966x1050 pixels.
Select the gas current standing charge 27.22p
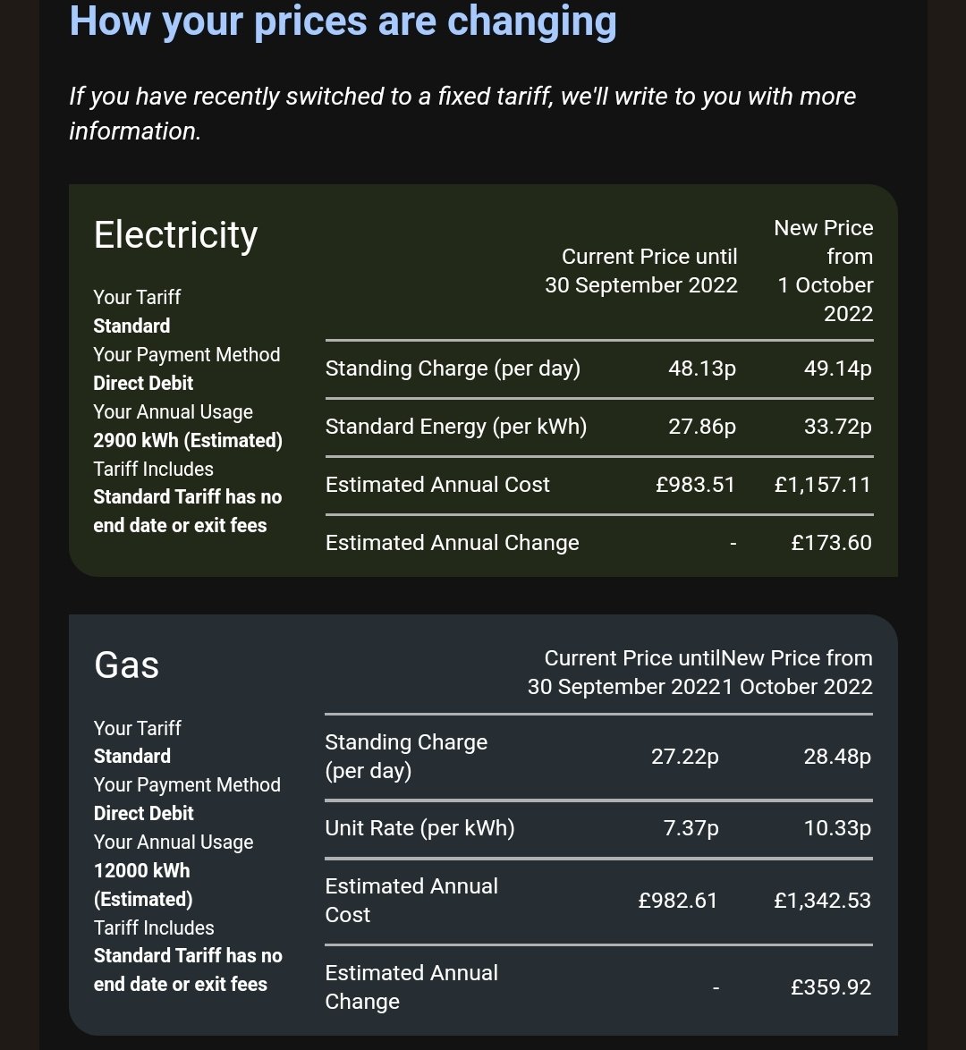coord(685,757)
